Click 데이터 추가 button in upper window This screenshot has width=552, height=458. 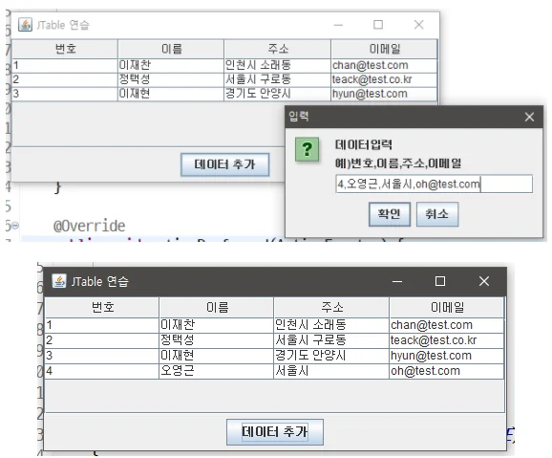tap(225, 164)
